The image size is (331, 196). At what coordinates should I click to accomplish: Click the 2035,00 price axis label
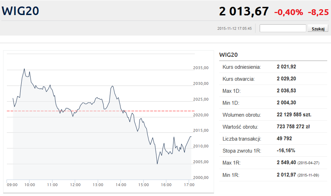pyautogui.click(x=201, y=68)
